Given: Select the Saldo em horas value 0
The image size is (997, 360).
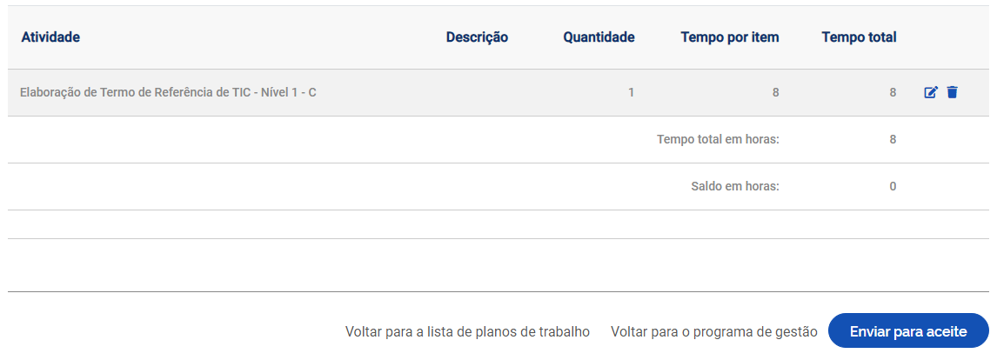Looking at the screenshot, I should tap(893, 186).
